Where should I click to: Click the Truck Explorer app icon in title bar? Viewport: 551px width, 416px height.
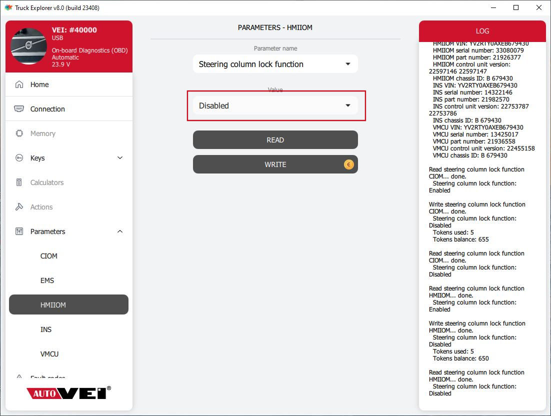(x=8, y=7)
